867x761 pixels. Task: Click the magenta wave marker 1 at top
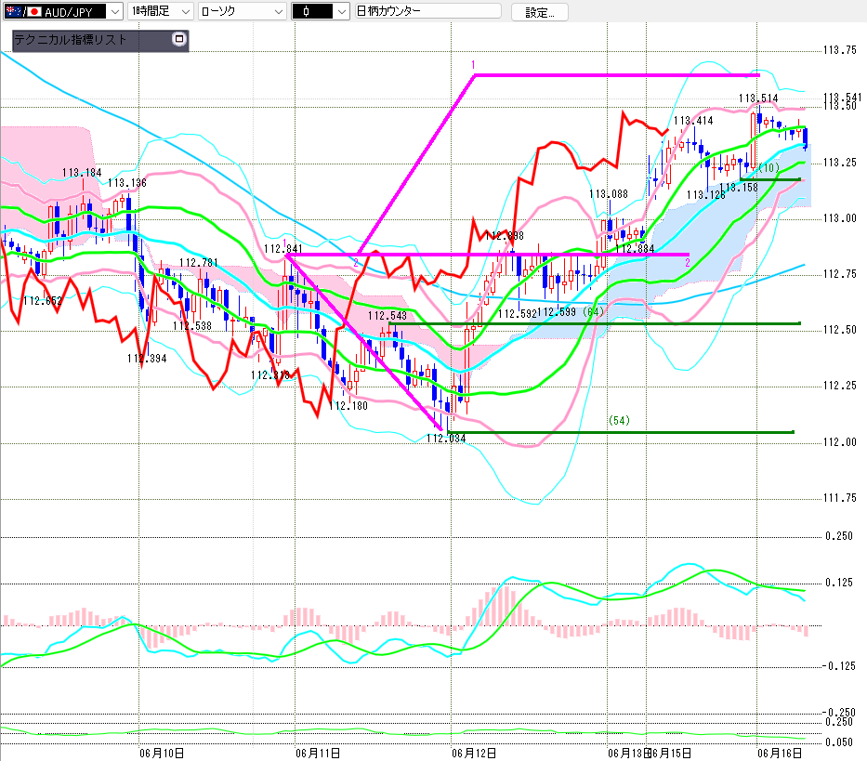tap(473, 65)
